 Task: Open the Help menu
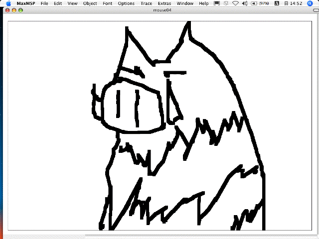coord(204,3)
